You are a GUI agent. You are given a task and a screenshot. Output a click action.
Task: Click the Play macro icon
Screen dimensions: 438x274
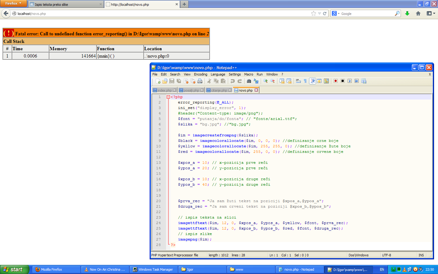point(349,81)
